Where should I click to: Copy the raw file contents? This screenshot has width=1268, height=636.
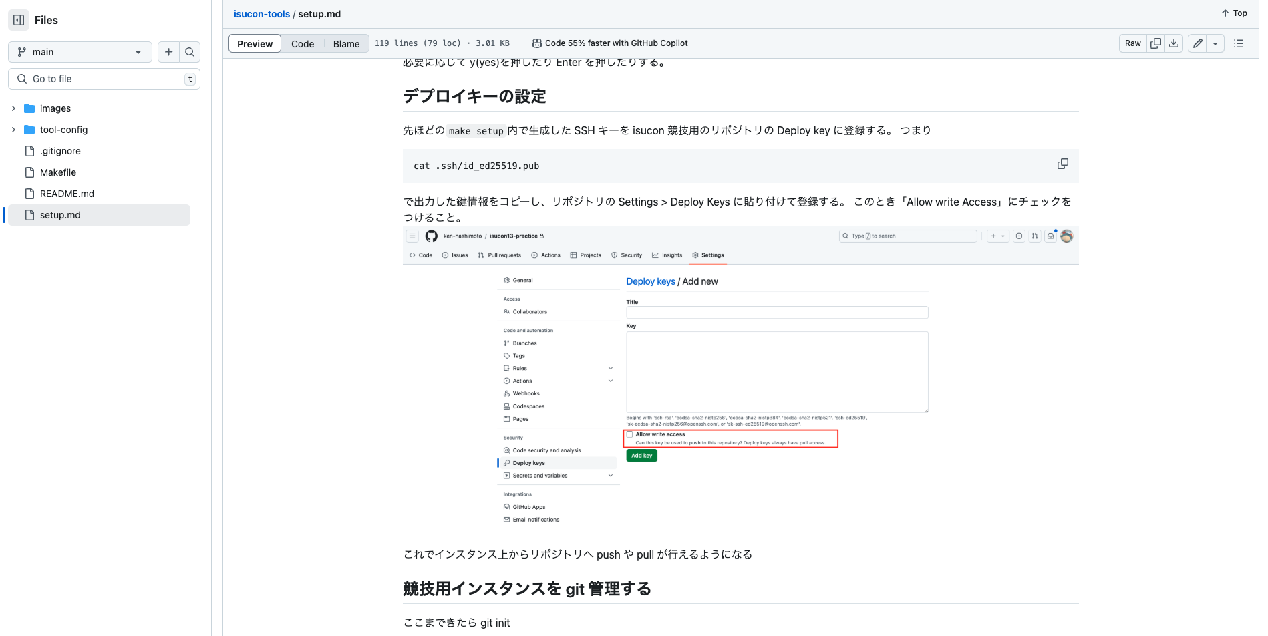coord(1155,43)
